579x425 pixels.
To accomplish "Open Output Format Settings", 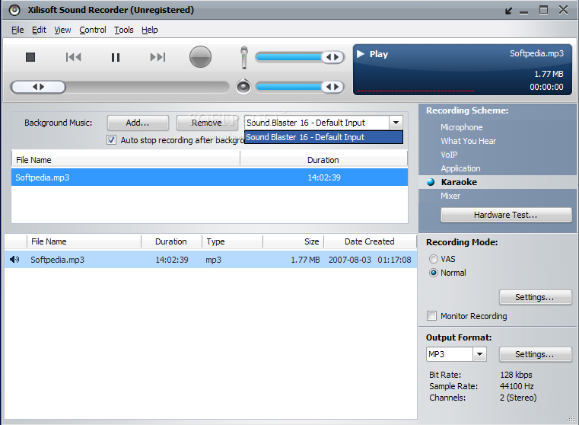I will point(535,354).
